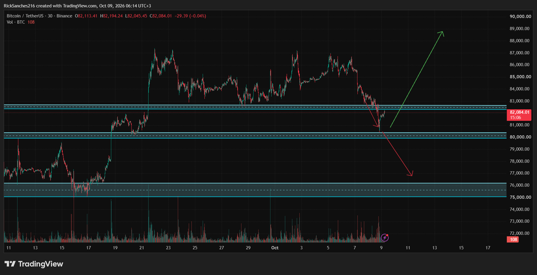Click the date label 29 on time axis
The width and height of the screenshot is (537, 275).
point(248,247)
